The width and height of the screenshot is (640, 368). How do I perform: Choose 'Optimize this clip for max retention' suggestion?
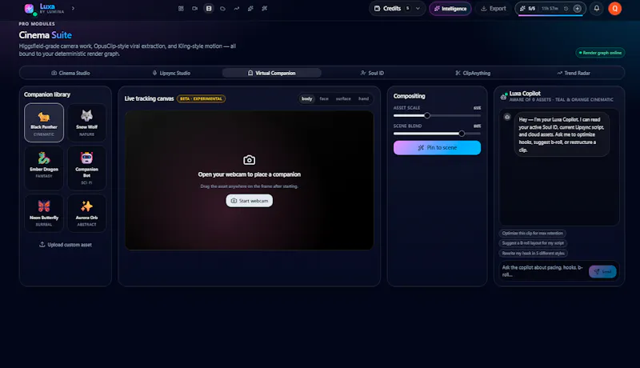pyautogui.click(x=532, y=234)
